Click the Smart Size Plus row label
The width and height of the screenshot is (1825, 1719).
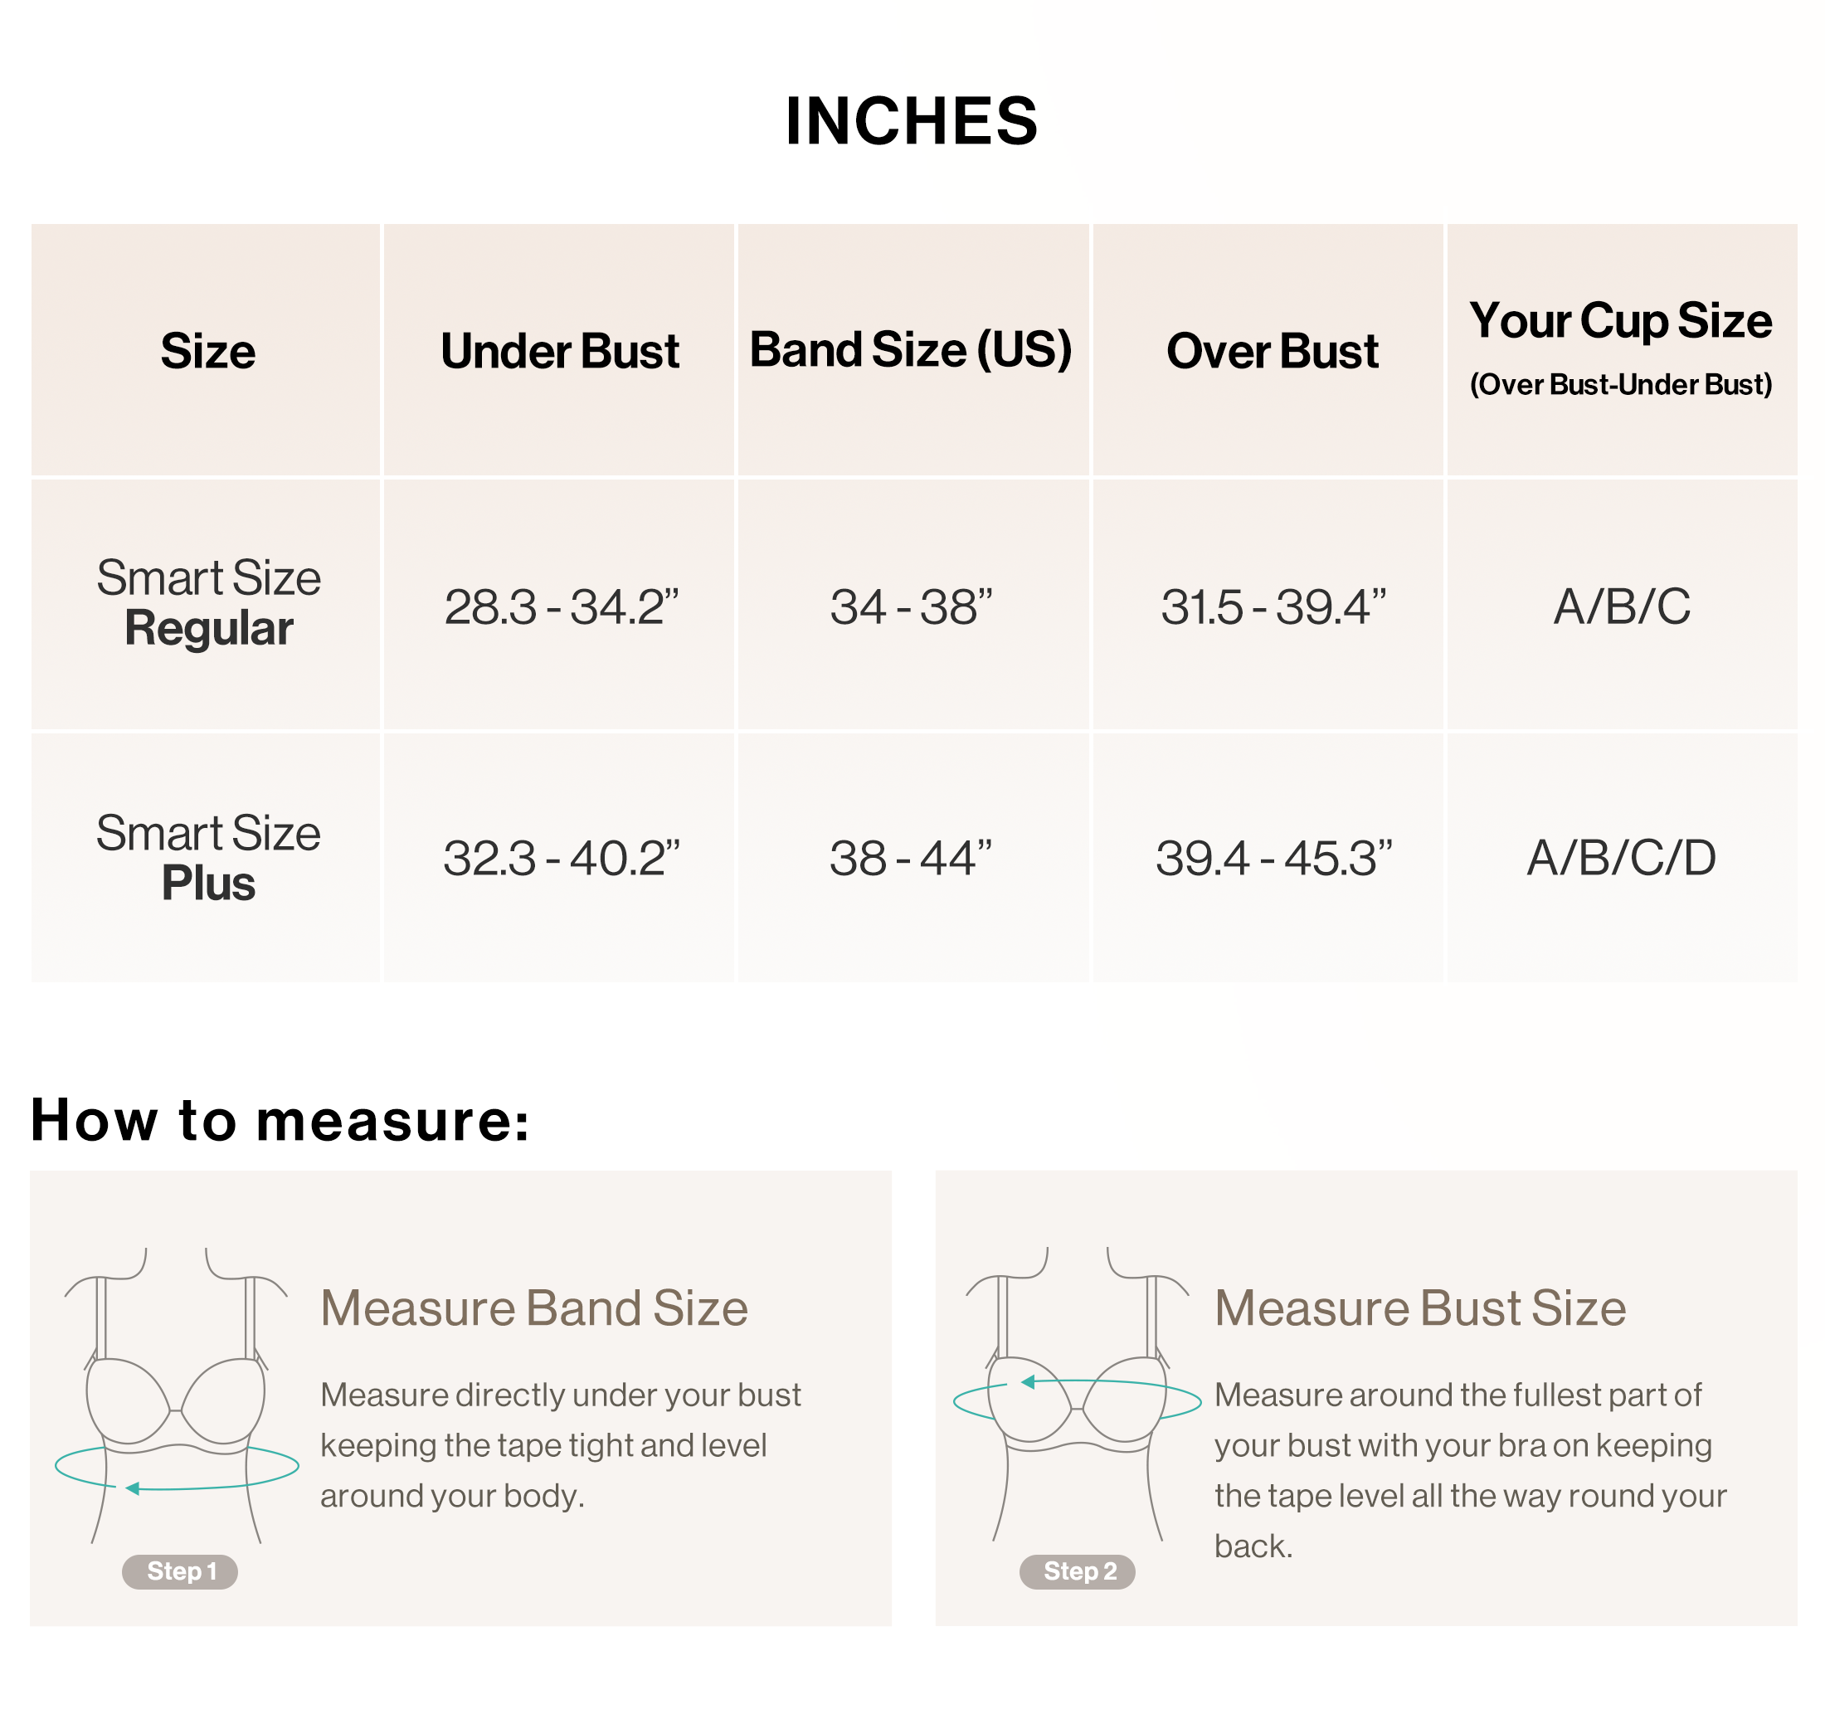208,858
